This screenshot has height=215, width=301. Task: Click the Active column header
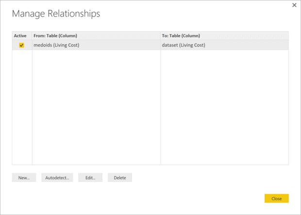(x=20, y=36)
